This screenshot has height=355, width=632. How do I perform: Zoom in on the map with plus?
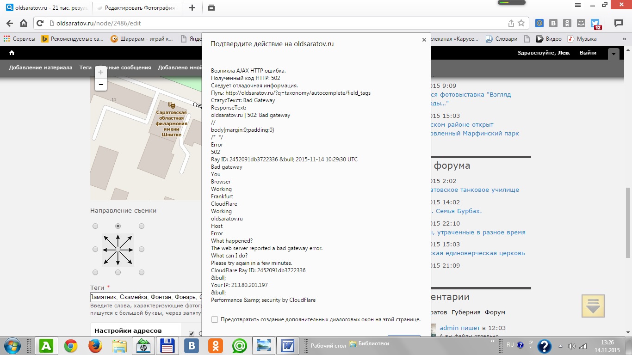click(101, 72)
